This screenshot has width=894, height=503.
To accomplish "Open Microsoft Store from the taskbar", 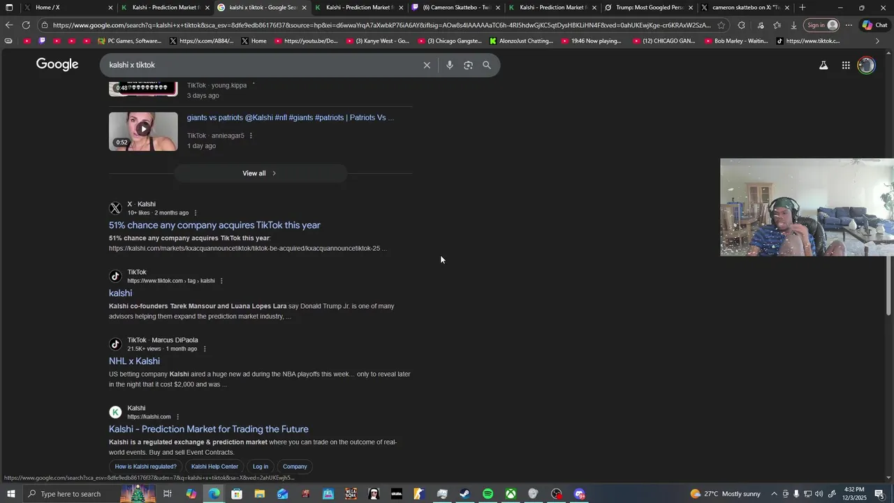I will (237, 494).
